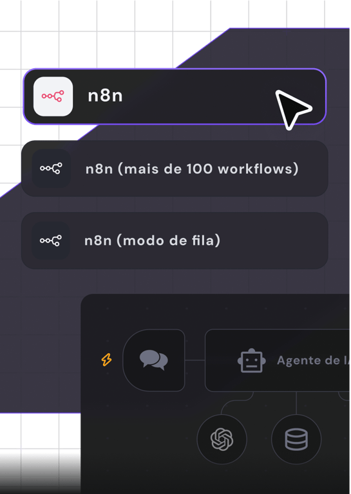Viewport: 351px width, 494px height.
Task: Click partial connector at agent node's right edge
Action: click(x=343, y=396)
